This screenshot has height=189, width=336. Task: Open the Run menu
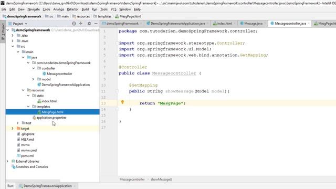pyautogui.click(x=94, y=9)
